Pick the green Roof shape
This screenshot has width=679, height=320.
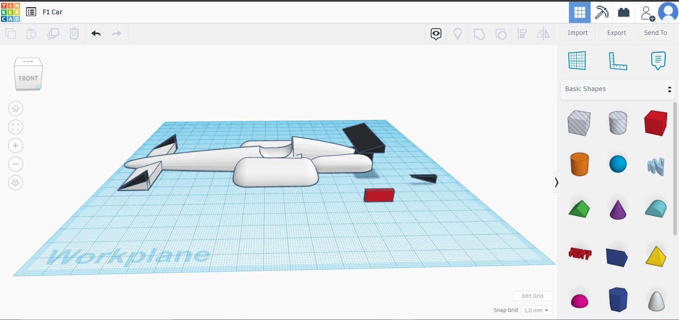[579, 209]
